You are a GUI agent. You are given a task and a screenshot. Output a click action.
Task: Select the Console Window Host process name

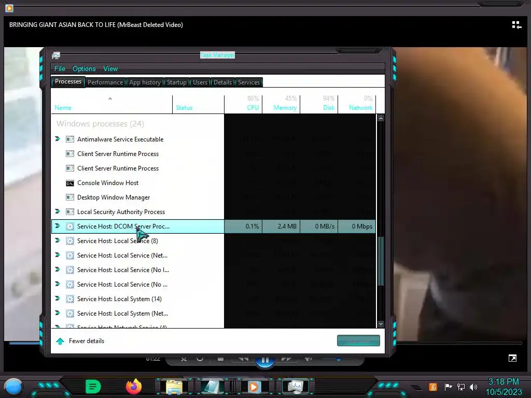coord(108,183)
